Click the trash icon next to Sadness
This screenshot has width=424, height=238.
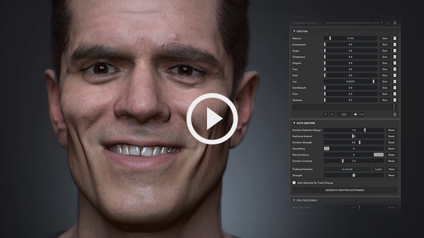tap(395, 100)
